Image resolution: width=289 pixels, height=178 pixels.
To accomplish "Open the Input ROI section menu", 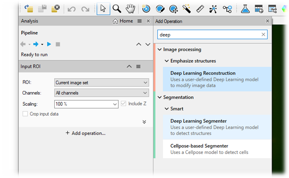I will 138,66.
